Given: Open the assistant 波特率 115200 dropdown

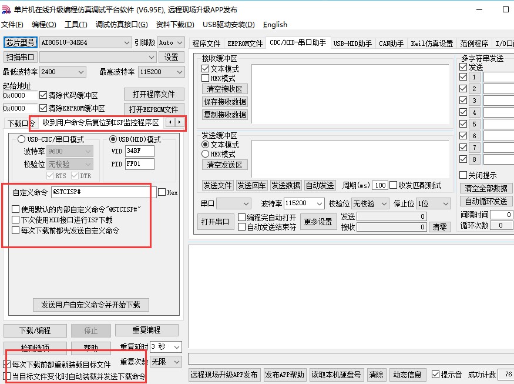Looking at the screenshot, I should pyautogui.click(x=320, y=204).
